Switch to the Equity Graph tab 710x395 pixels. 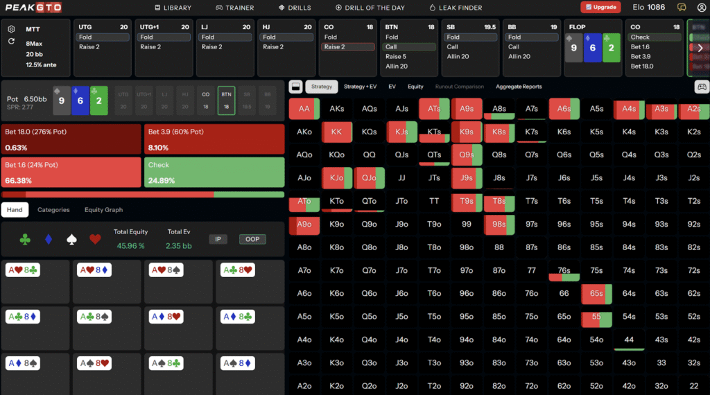pyautogui.click(x=103, y=209)
